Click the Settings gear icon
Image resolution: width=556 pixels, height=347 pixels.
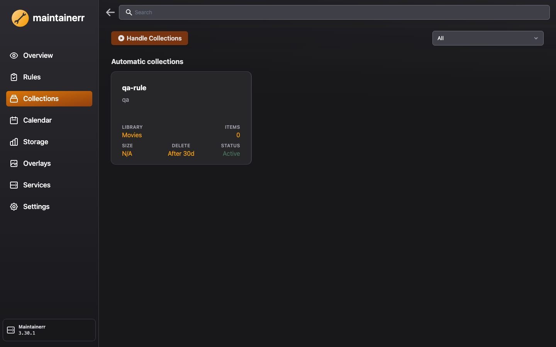[x=14, y=207]
